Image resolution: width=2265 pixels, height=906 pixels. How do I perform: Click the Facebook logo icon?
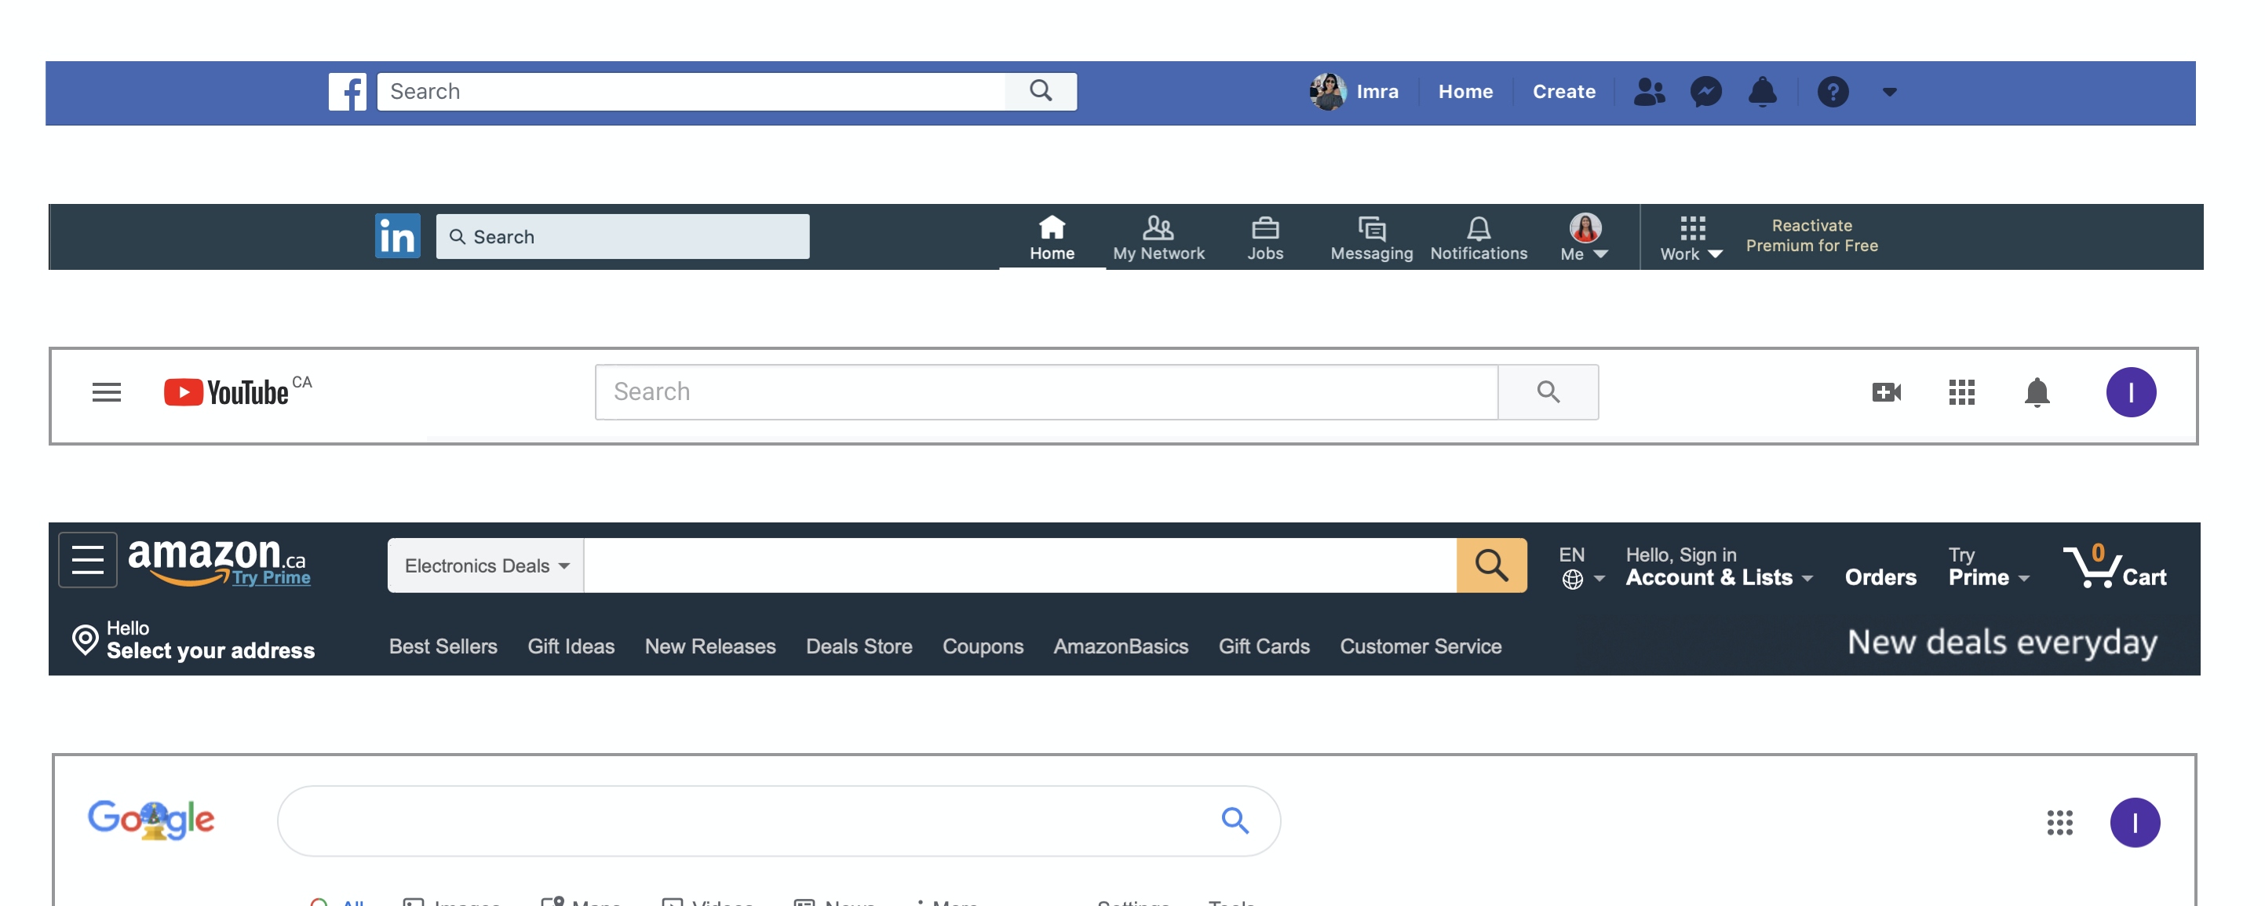(x=348, y=92)
